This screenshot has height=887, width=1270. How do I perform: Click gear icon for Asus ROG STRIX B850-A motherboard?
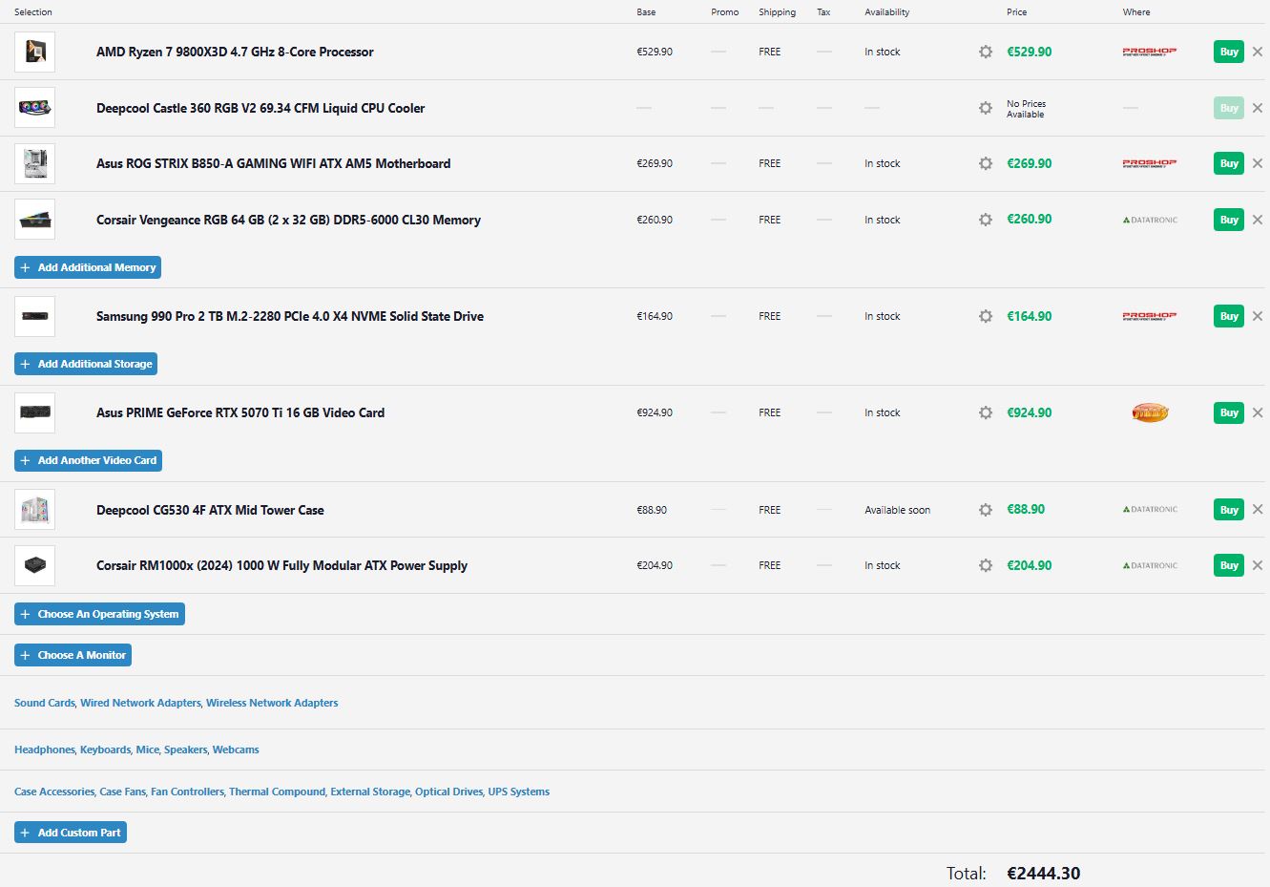[x=986, y=163]
